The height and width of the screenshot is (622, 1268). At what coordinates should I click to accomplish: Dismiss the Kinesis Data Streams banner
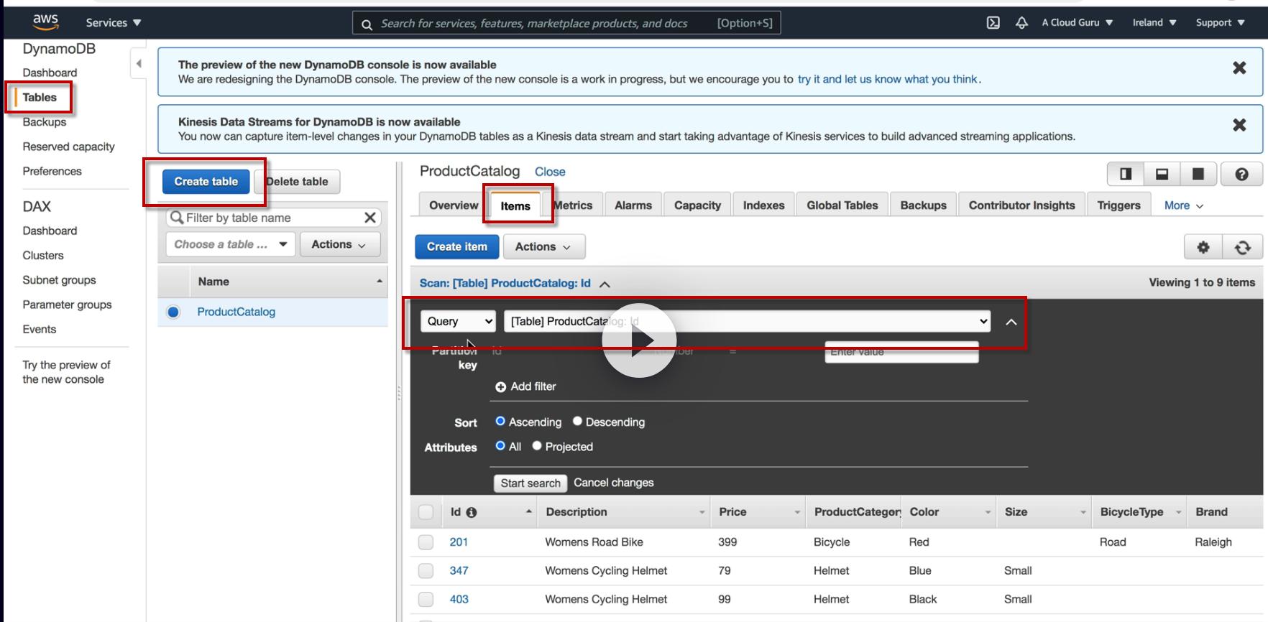coord(1239,125)
